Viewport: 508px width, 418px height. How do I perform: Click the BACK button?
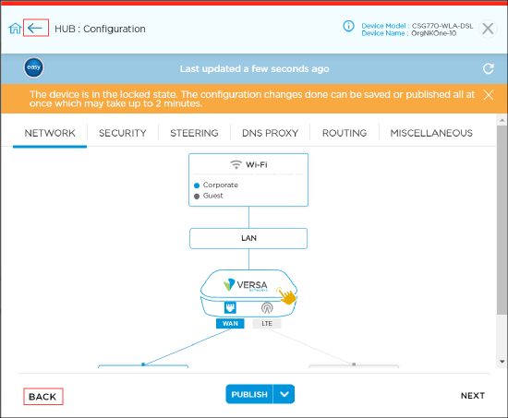point(42,397)
